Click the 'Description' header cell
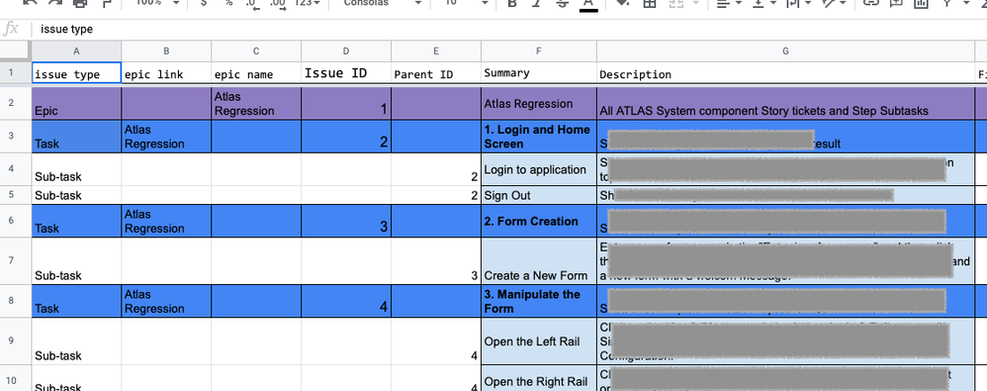Screen dimensions: 987x391 pyautogui.click(x=785, y=73)
